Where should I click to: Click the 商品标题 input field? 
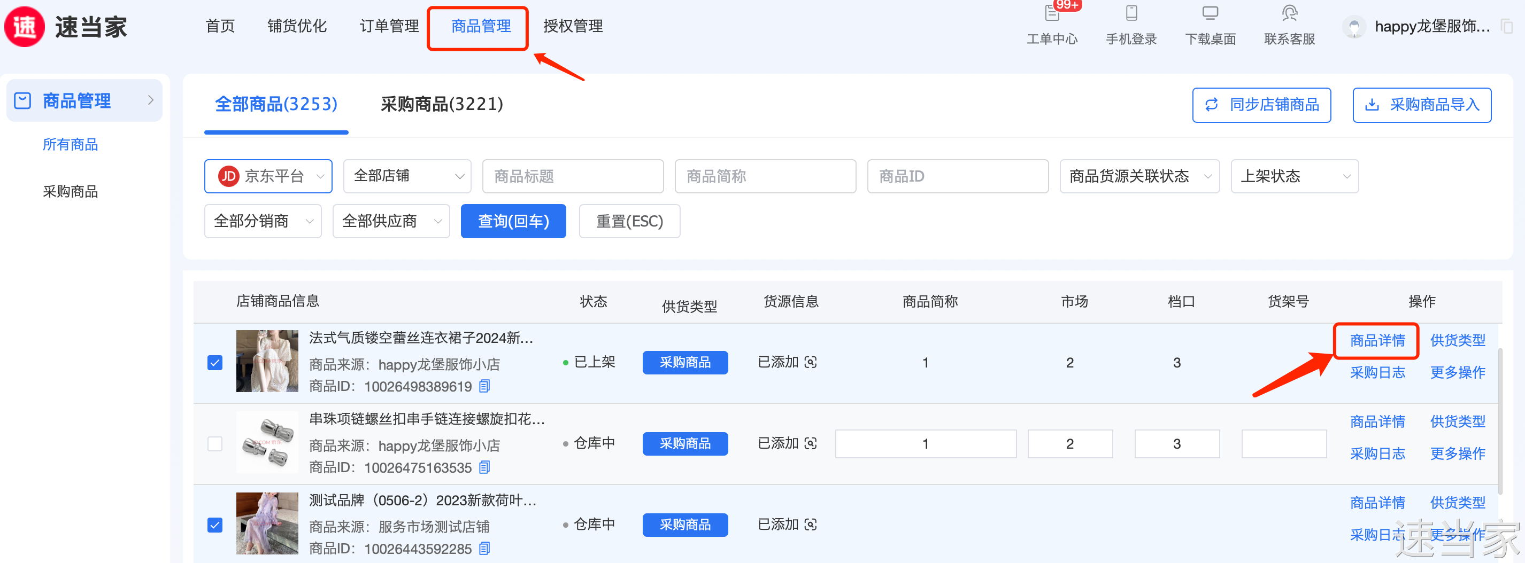click(573, 176)
